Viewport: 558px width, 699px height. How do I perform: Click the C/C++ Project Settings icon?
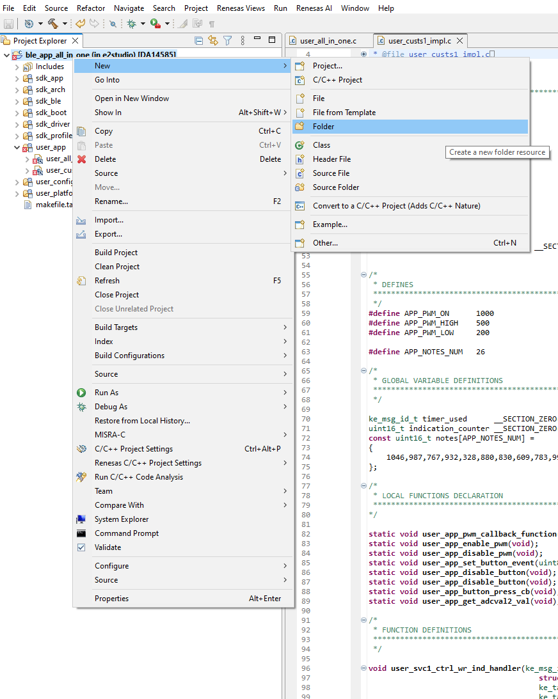tap(81, 449)
